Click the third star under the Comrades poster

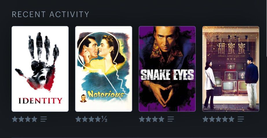point(218,119)
